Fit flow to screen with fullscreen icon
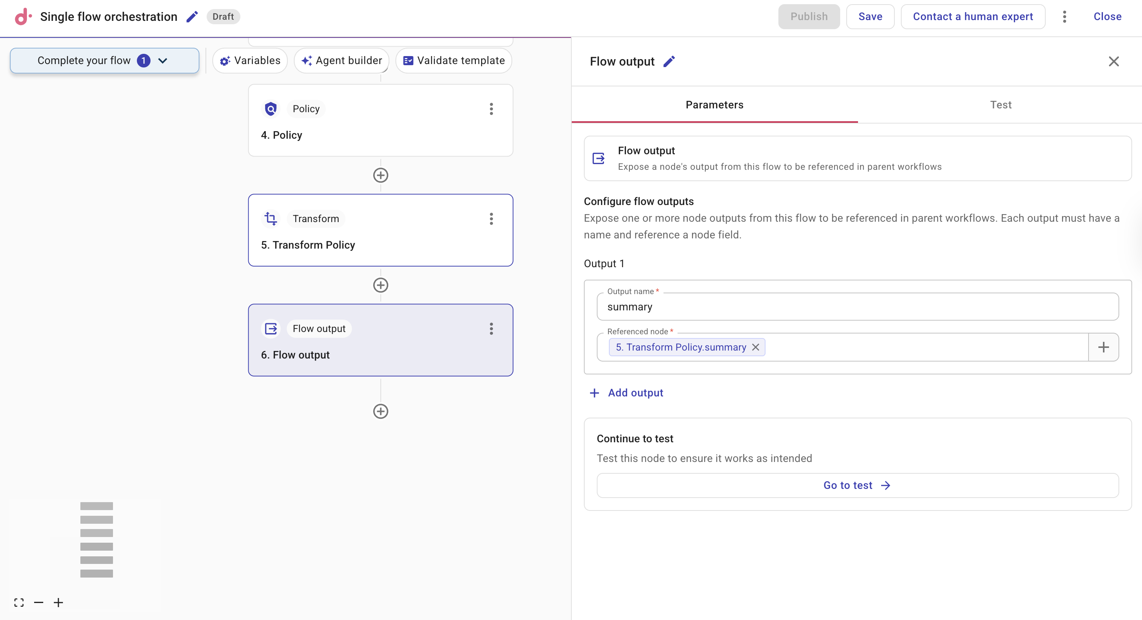Image resolution: width=1142 pixels, height=620 pixels. (x=19, y=602)
